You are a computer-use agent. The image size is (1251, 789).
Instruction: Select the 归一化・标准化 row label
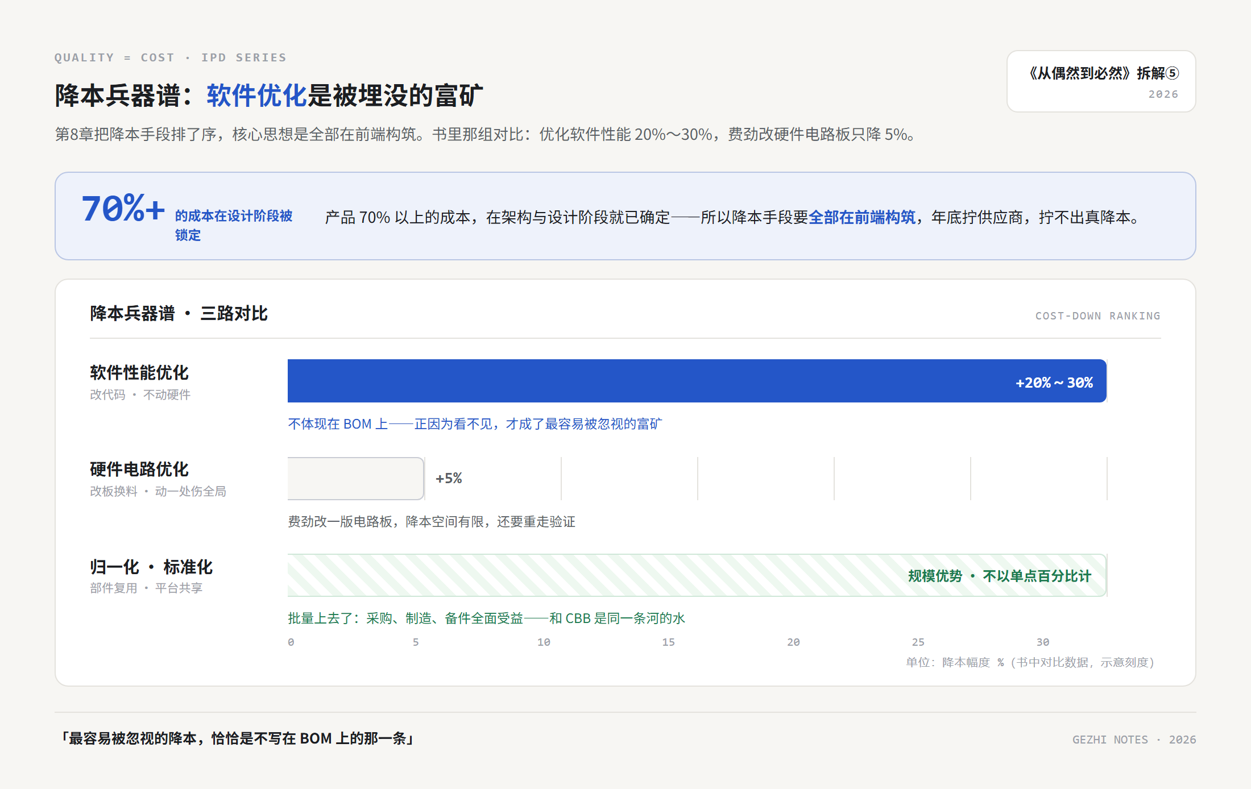pos(151,567)
